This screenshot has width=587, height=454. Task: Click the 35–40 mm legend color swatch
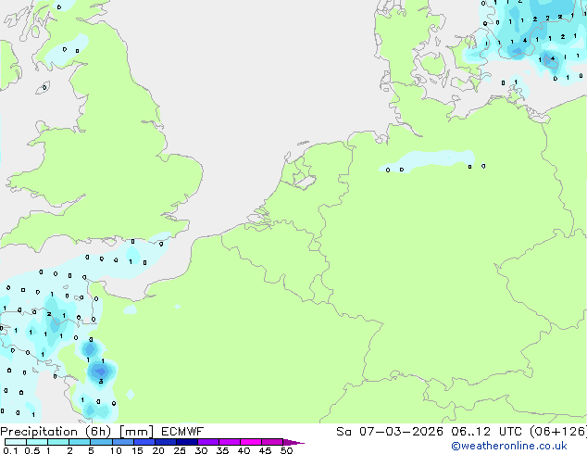click(x=230, y=442)
